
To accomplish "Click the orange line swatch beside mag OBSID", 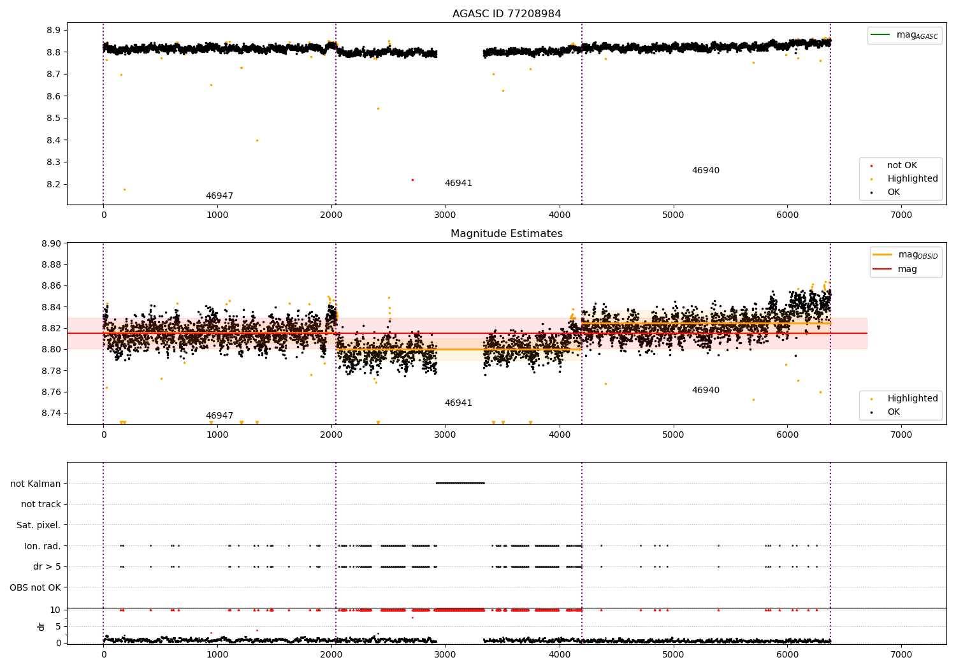I will 882,255.
